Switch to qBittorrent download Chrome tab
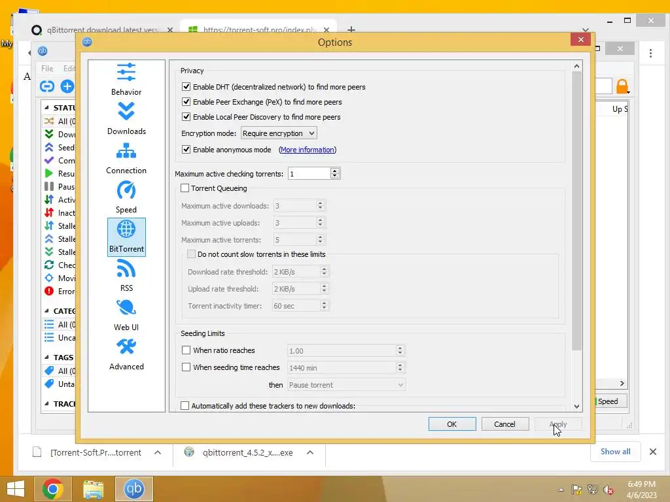The height and width of the screenshot is (502, 670). [101, 30]
